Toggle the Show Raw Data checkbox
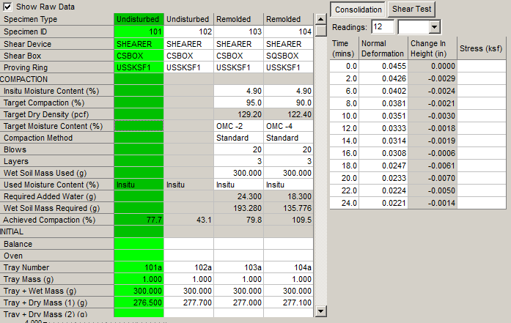Image resolution: width=511 pixels, height=323 pixels. tap(8, 6)
